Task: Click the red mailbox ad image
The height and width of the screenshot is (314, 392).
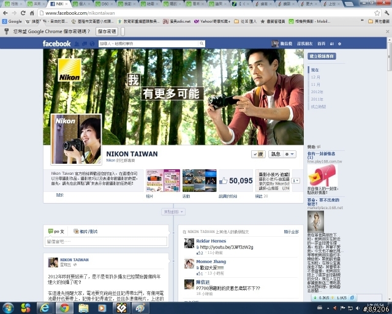Action: point(322,175)
